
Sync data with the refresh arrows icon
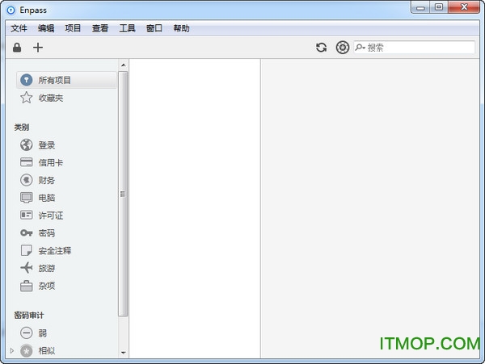click(322, 48)
